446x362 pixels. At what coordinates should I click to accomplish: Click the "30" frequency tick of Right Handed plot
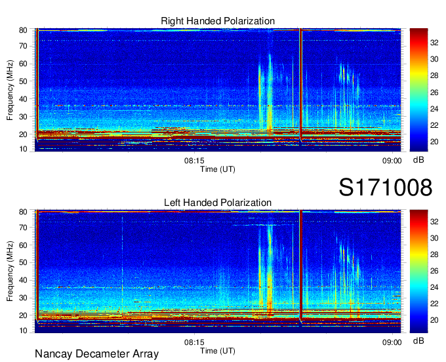(x=23, y=117)
